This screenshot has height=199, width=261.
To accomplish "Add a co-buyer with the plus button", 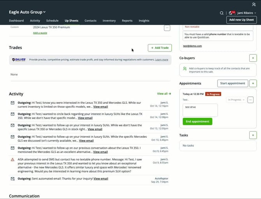I will pyautogui.click(x=253, y=58).
